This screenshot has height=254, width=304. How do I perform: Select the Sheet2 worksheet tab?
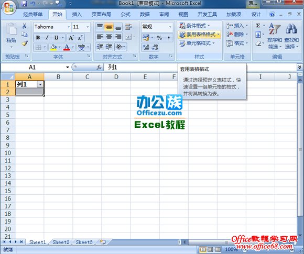pyautogui.click(x=61, y=242)
